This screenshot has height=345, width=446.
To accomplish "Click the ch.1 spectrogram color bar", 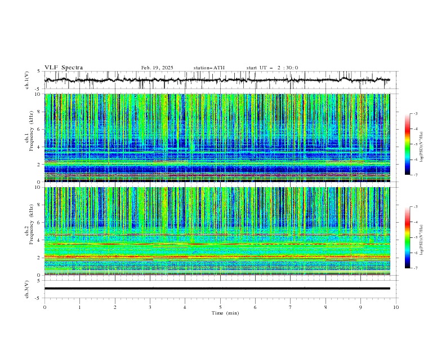I will (407, 144).
